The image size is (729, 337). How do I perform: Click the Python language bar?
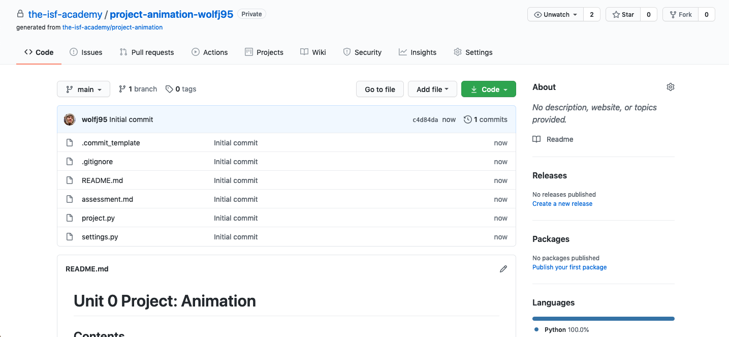pos(603,319)
